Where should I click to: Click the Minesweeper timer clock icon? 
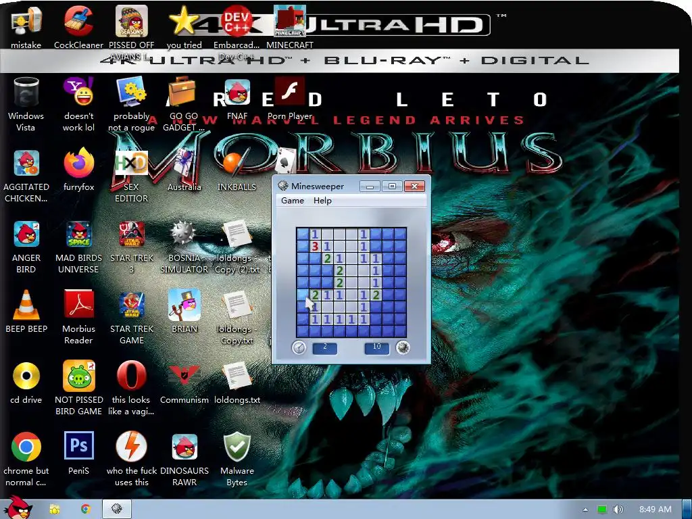(x=299, y=347)
